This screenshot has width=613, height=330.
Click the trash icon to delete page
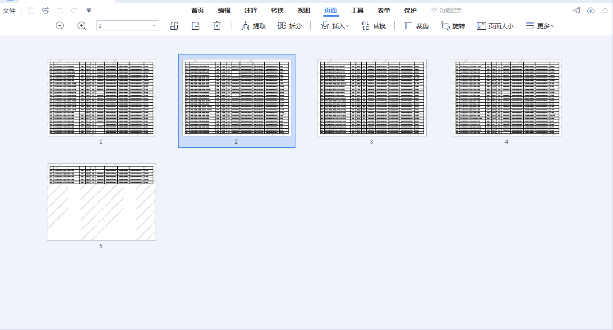tap(217, 26)
